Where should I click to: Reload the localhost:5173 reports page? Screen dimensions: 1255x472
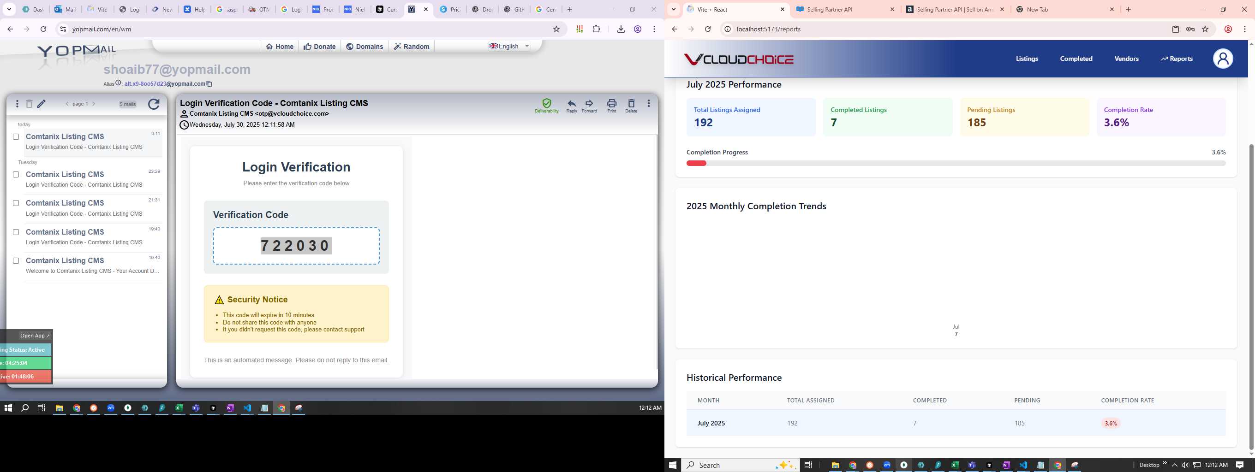click(708, 29)
